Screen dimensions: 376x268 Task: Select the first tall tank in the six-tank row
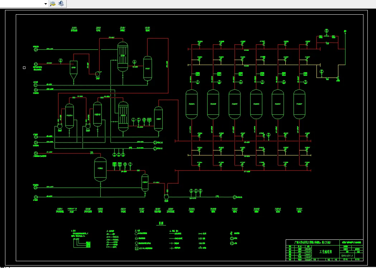(192, 104)
